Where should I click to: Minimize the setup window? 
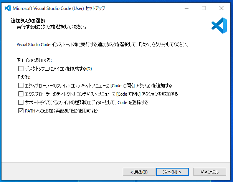click(x=186, y=8)
